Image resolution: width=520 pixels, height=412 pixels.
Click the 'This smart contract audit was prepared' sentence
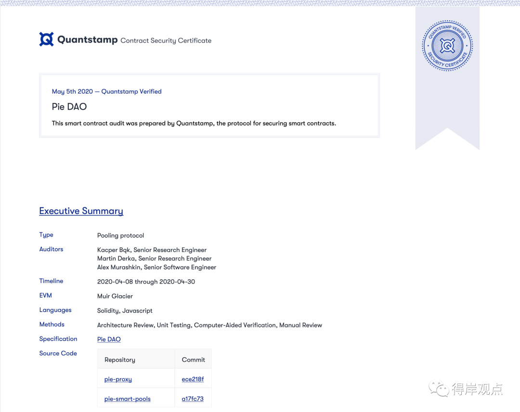pyautogui.click(x=194, y=123)
